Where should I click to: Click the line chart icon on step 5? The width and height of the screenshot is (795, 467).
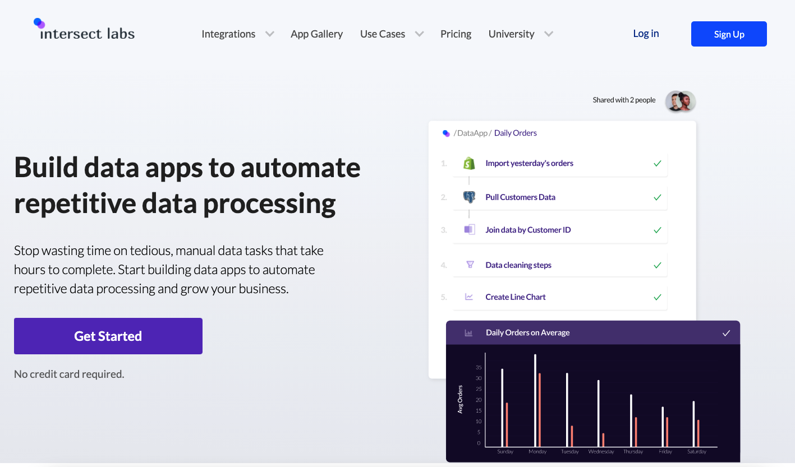tap(469, 297)
